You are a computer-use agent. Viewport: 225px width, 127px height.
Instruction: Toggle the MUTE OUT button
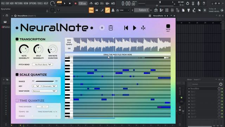pos(168,26)
